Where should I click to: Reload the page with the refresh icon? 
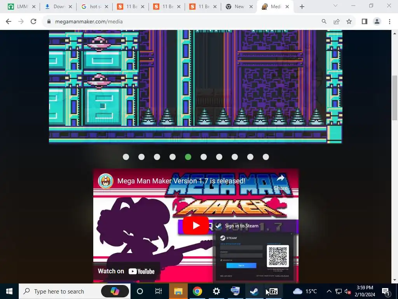tap(33, 22)
